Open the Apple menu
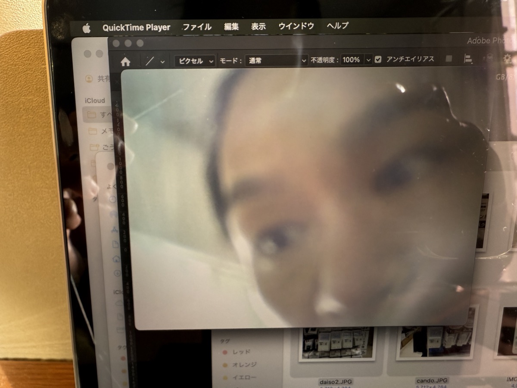 (x=87, y=28)
